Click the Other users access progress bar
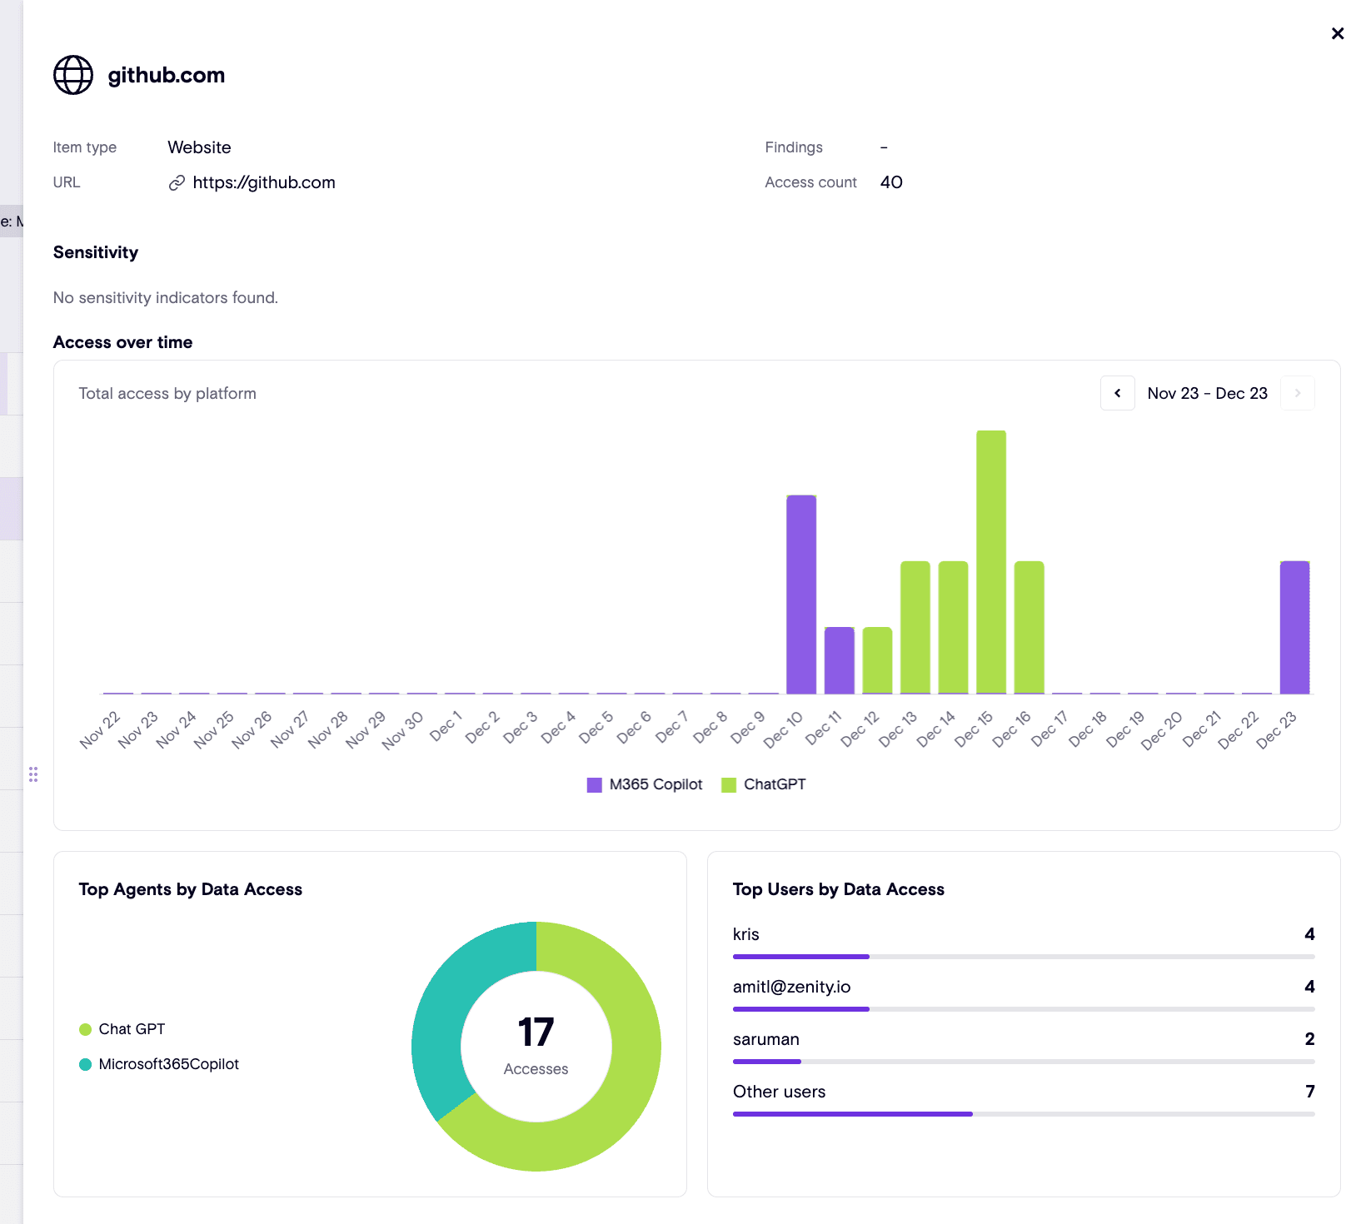 pyautogui.click(x=1024, y=1114)
